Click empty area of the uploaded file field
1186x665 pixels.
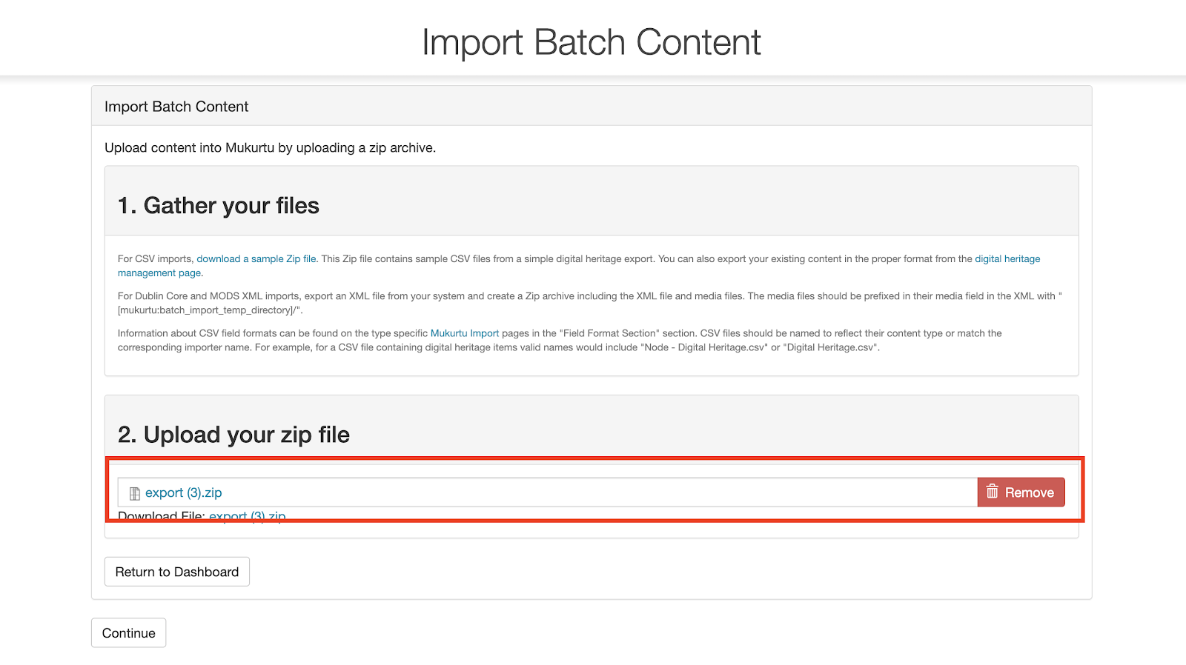pyautogui.click(x=593, y=492)
